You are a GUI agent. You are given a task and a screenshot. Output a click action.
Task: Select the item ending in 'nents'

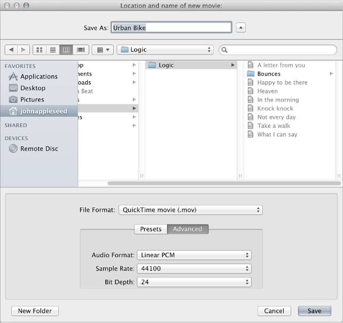pos(108,74)
